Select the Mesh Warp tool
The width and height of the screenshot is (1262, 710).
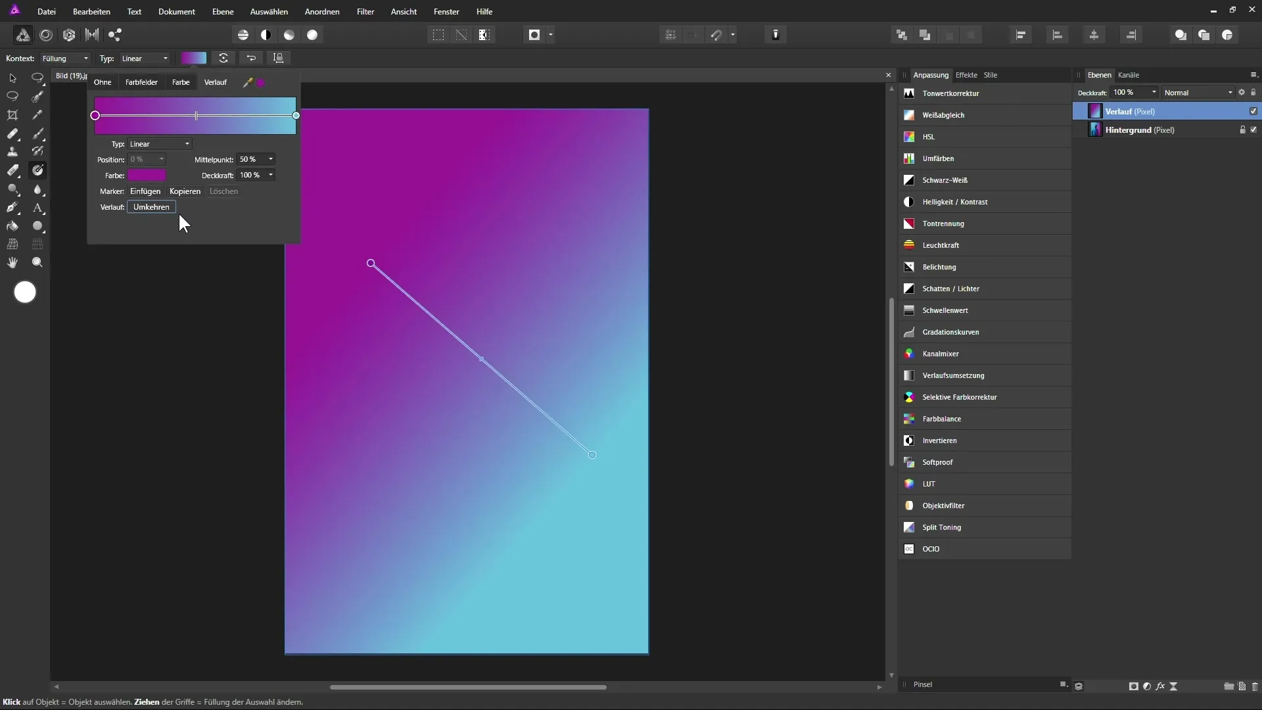(x=12, y=244)
